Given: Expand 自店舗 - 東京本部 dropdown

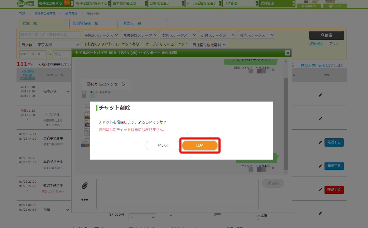Looking at the screenshot, I should [x=50, y=45].
